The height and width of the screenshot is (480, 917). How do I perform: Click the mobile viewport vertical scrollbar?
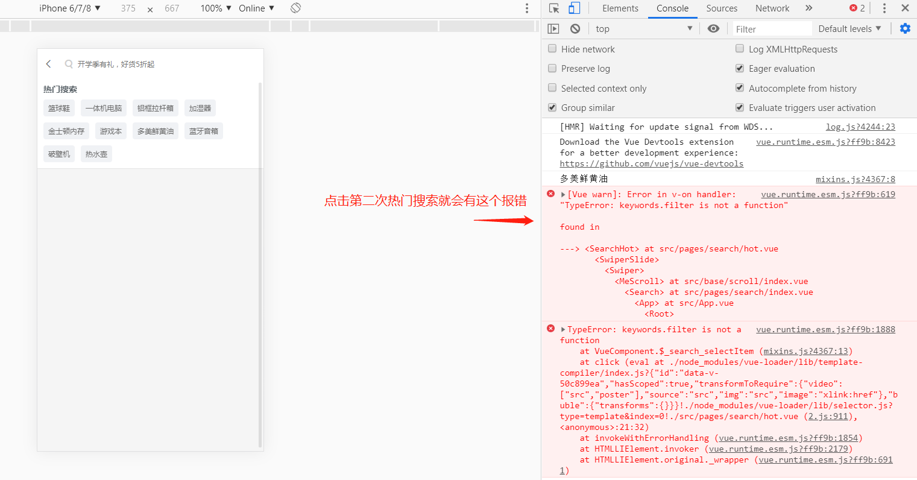pyautogui.click(x=260, y=265)
